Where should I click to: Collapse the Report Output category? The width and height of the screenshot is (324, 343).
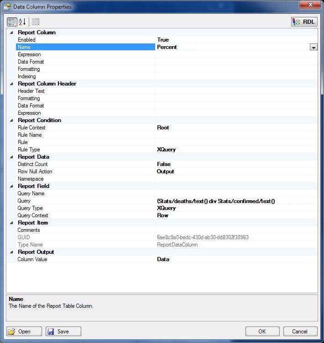tap(11, 252)
